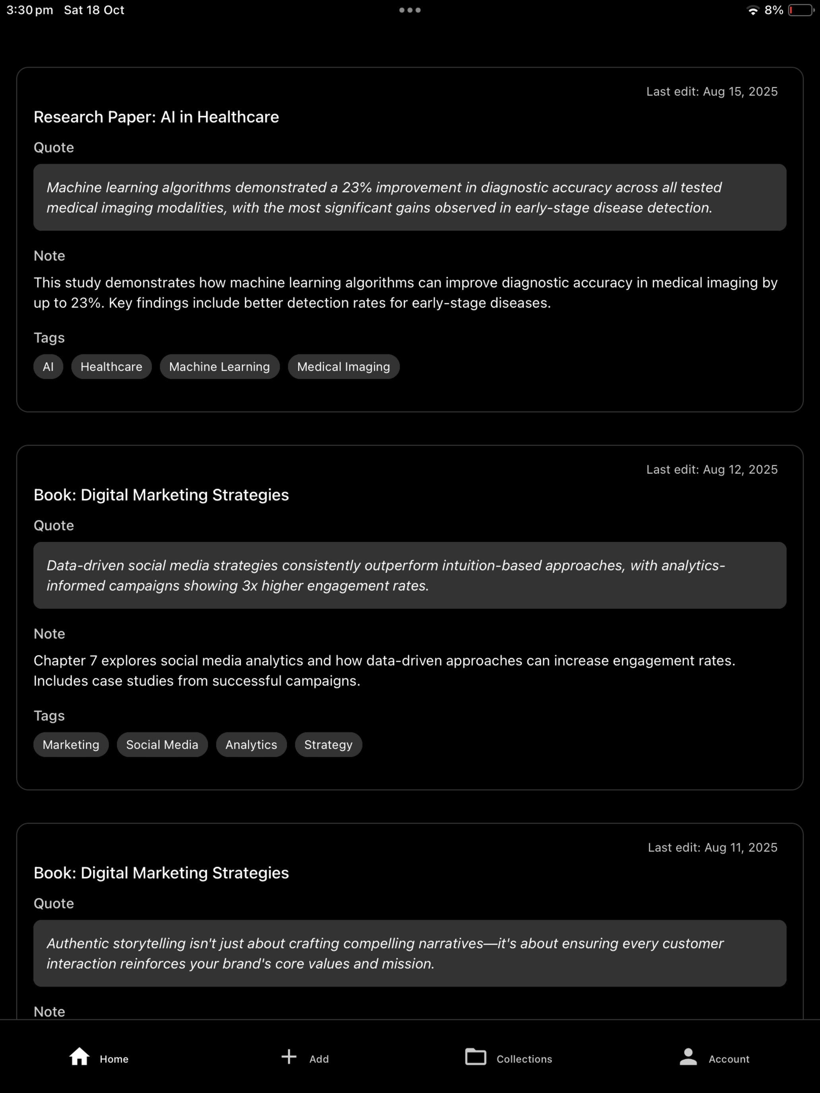Tap the Home house icon

click(79, 1057)
